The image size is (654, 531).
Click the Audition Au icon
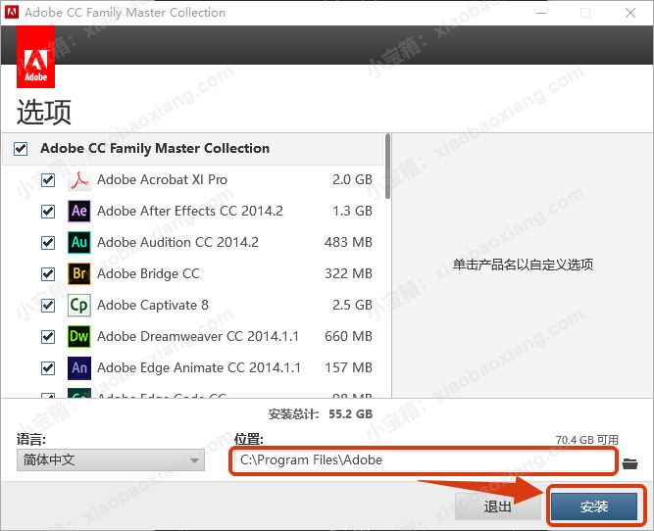(79, 243)
